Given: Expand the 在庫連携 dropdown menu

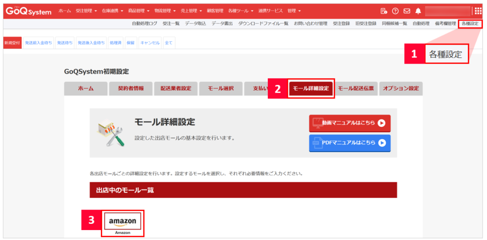Looking at the screenshot, I should (112, 11).
